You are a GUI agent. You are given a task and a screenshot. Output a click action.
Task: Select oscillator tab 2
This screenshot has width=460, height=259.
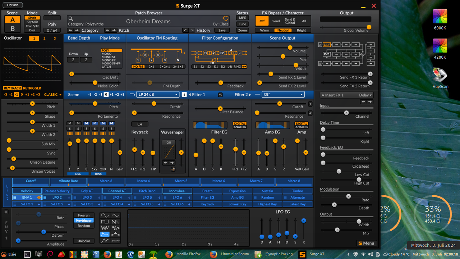(44, 38)
